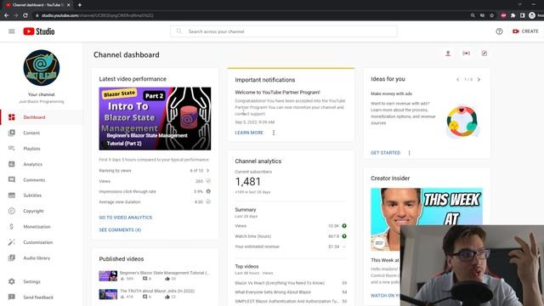Open the browser extensions puzzle icon
Screen dimensions: 544x306
click(513, 15)
